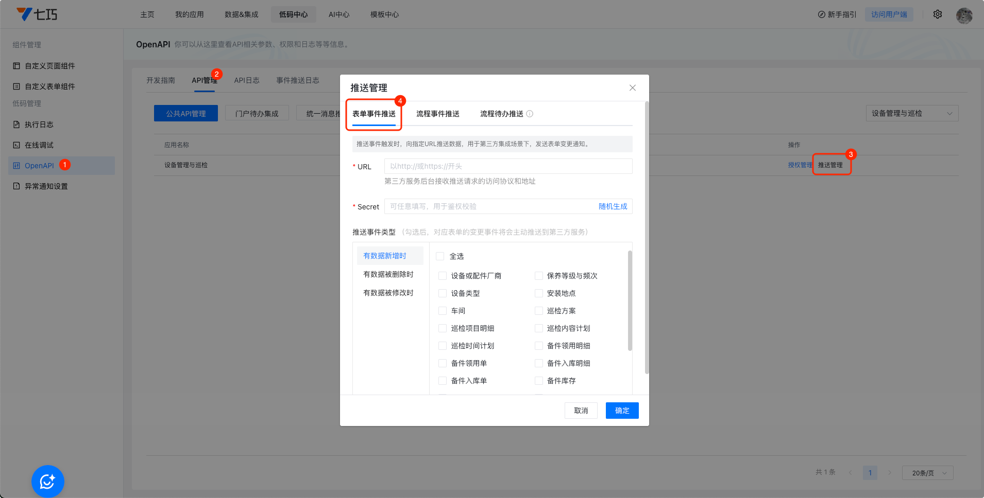Check 设备类型 checkbox

click(443, 293)
